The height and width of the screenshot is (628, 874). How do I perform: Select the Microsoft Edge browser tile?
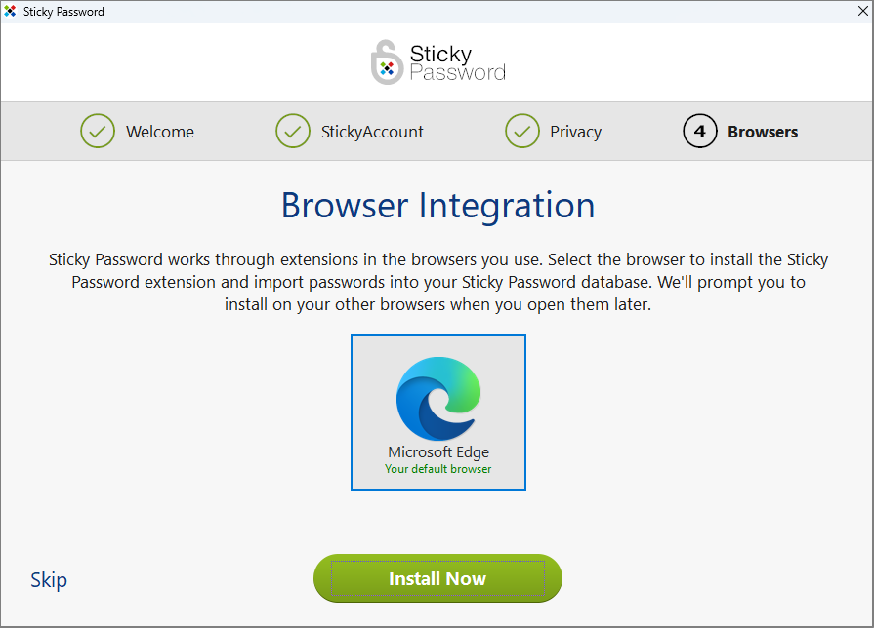437,412
